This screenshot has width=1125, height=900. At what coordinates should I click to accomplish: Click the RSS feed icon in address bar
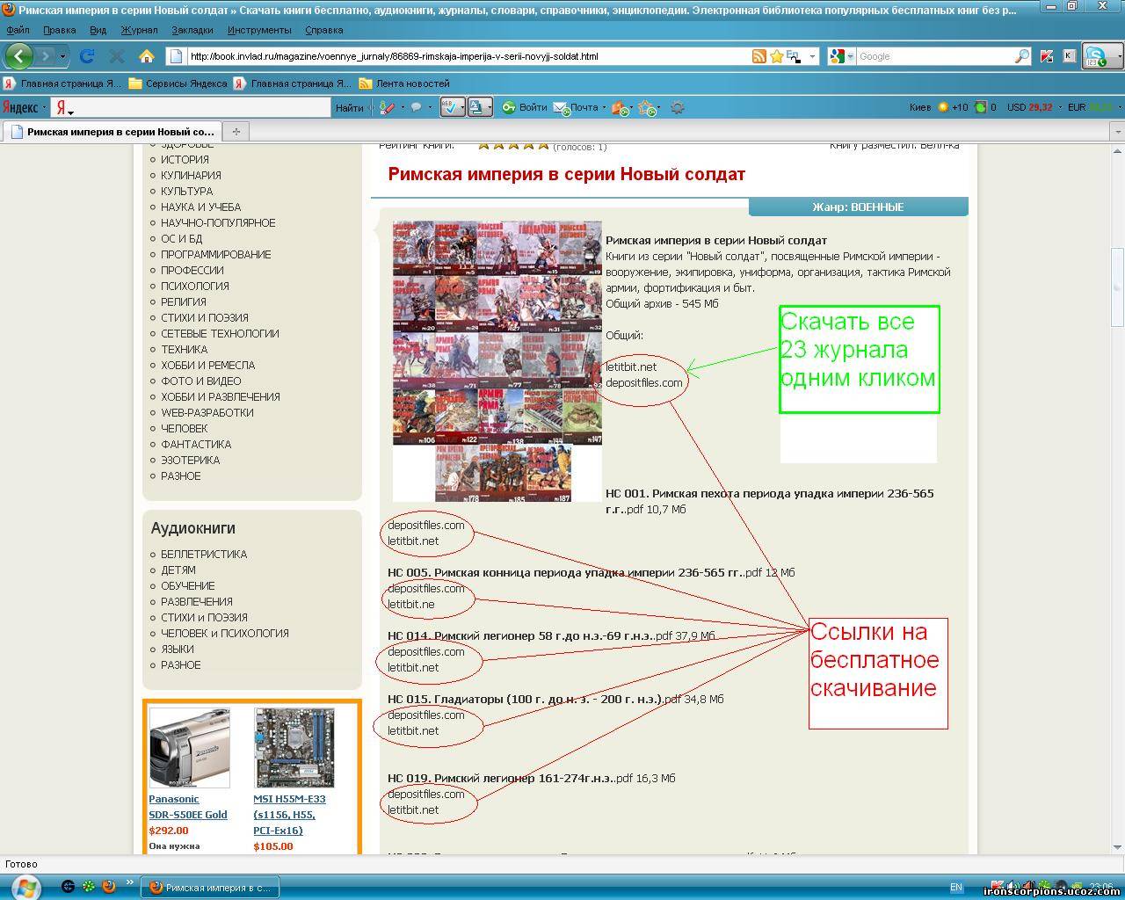758,56
